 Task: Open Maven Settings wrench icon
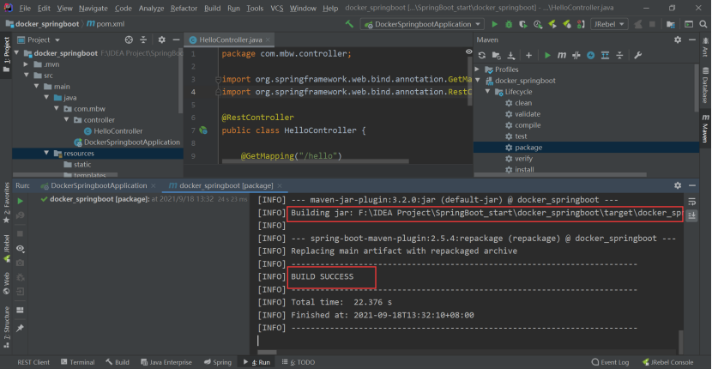tap(637, 56)
